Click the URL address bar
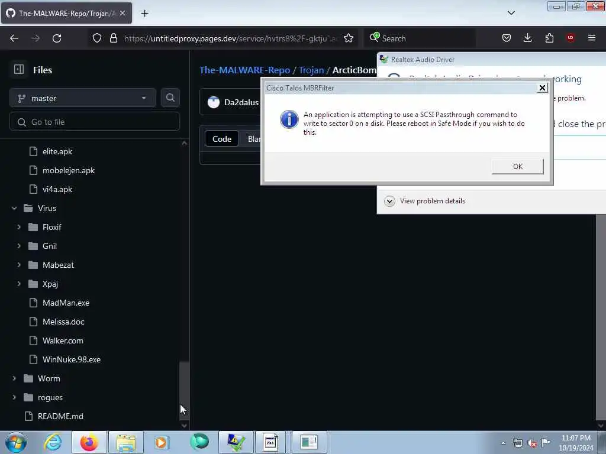This screenshot has width=606, height=454. 230,38
